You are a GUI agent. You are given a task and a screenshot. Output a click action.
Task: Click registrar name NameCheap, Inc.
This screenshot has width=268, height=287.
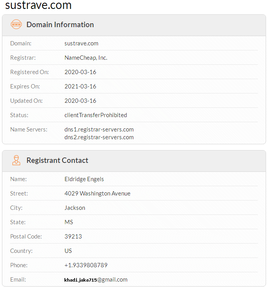[x=86, y=58]
